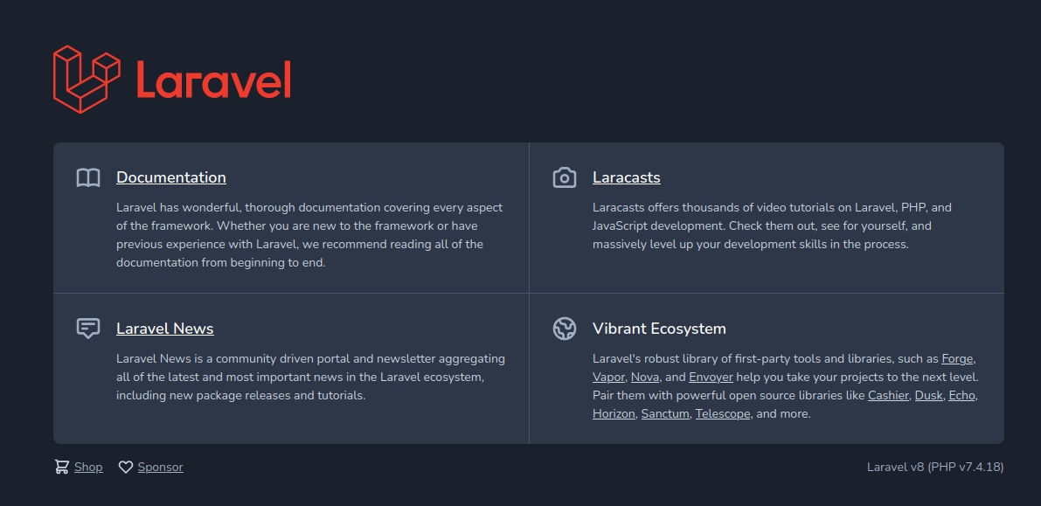Go to the Sponsor link

click(161, 468)
